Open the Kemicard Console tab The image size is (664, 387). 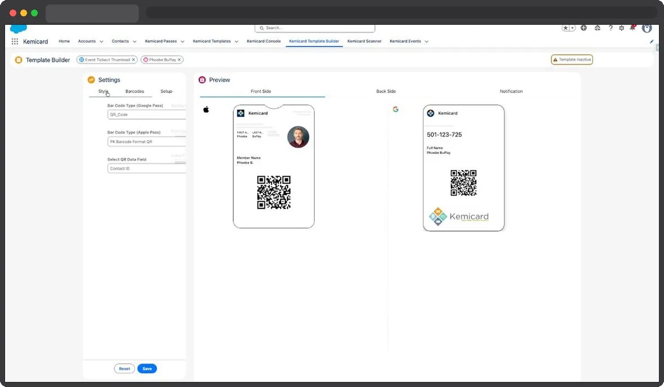[263, 41]
